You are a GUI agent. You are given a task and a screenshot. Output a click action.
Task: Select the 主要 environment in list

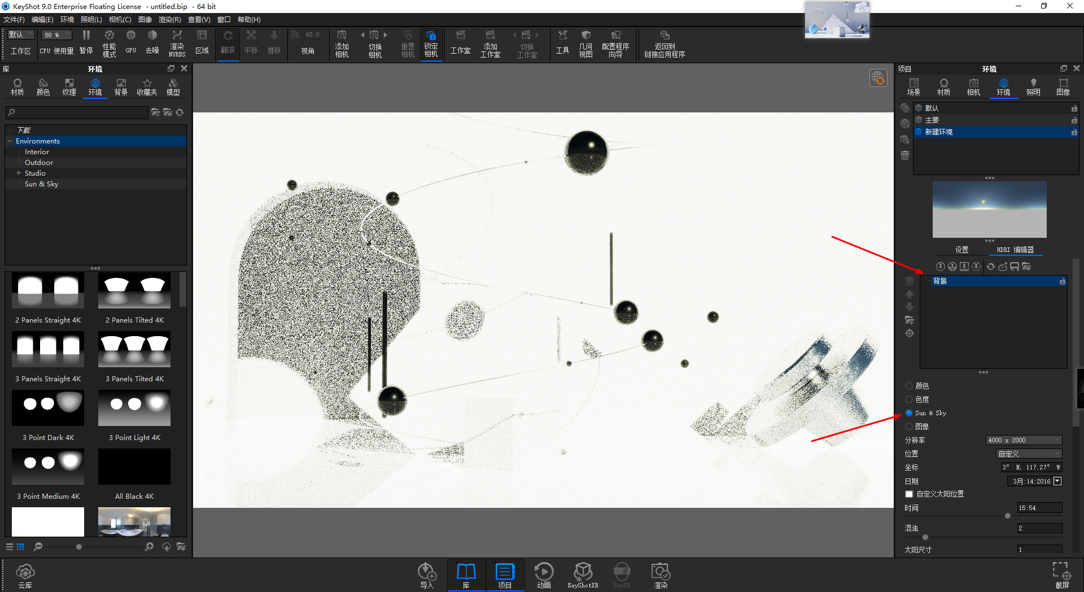pos(996,120)
